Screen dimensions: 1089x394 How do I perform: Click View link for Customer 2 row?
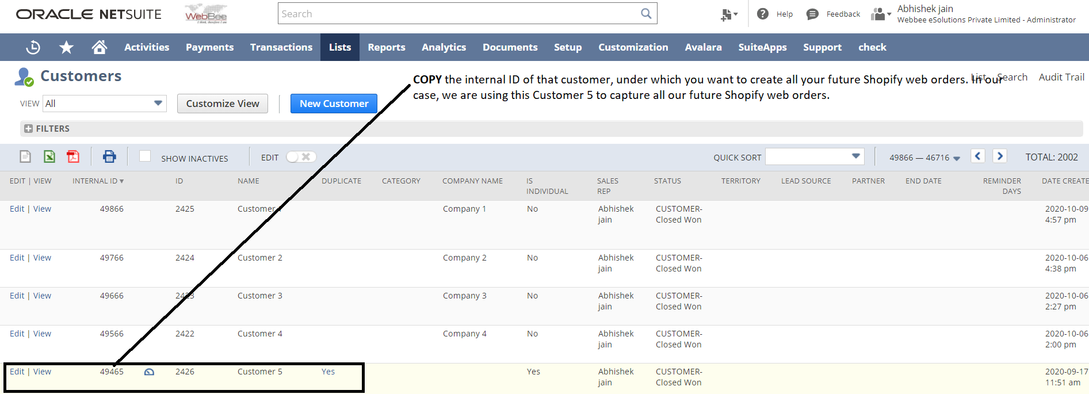click(42, 258)
